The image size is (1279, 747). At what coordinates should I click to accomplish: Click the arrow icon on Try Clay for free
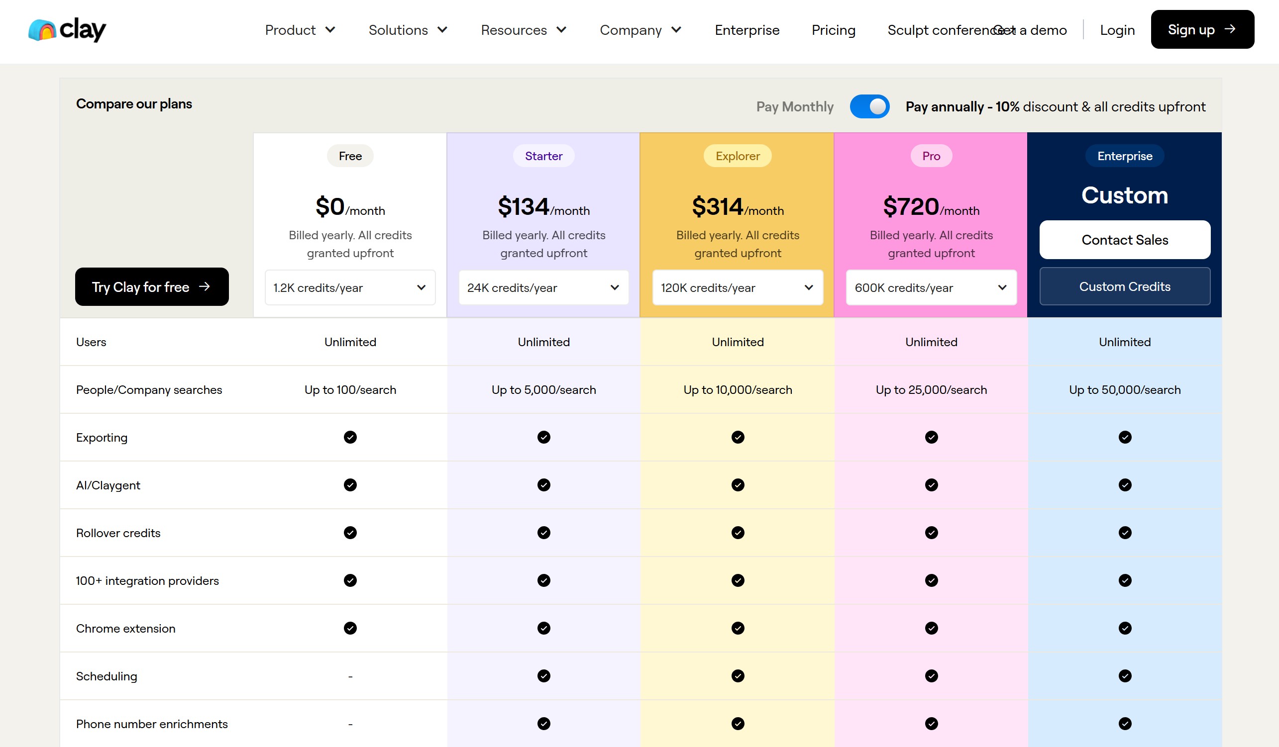click(x=204, y=286)
